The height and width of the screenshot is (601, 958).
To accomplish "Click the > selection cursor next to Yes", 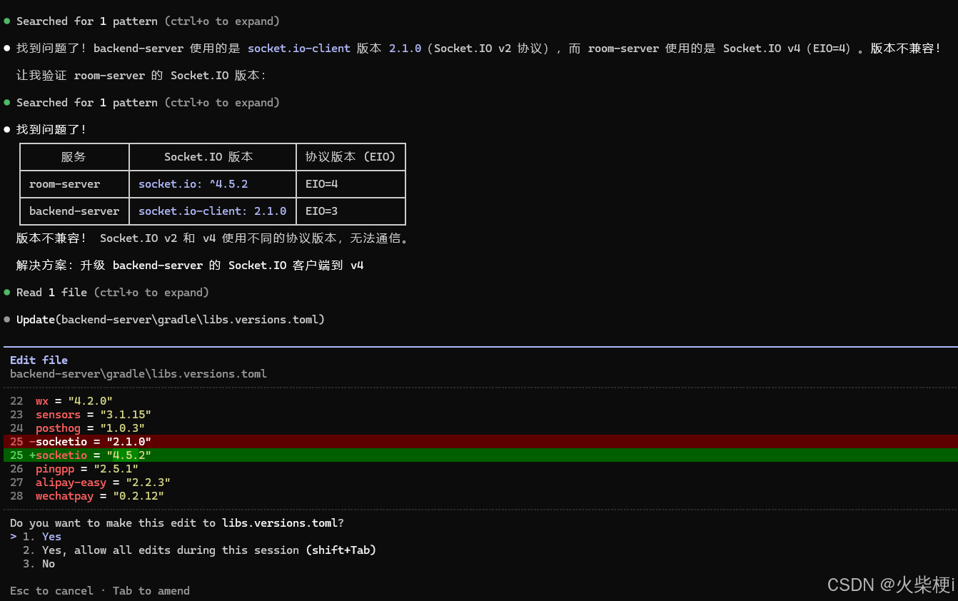I will coord(14,537).
